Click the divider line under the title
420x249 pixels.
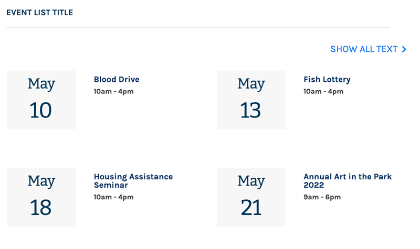[198, 27]
